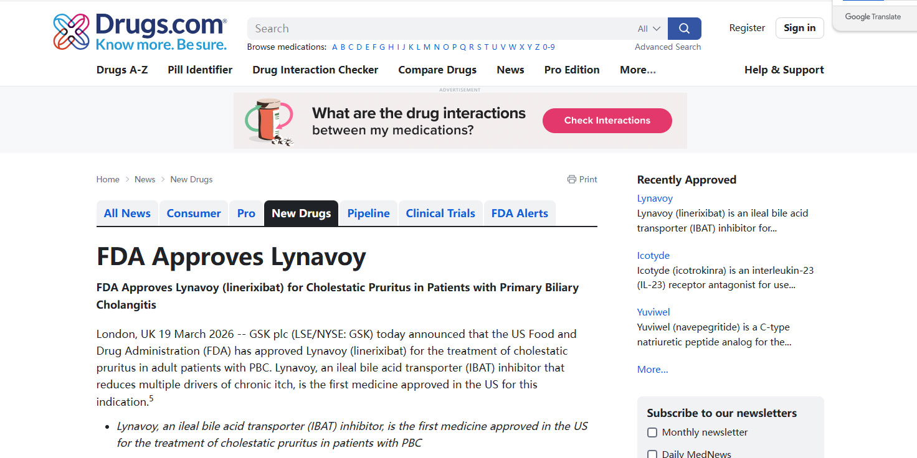The image size is (917, 458).
Task: Click the magnifying glass search button
Action: (x=684, y=29)
